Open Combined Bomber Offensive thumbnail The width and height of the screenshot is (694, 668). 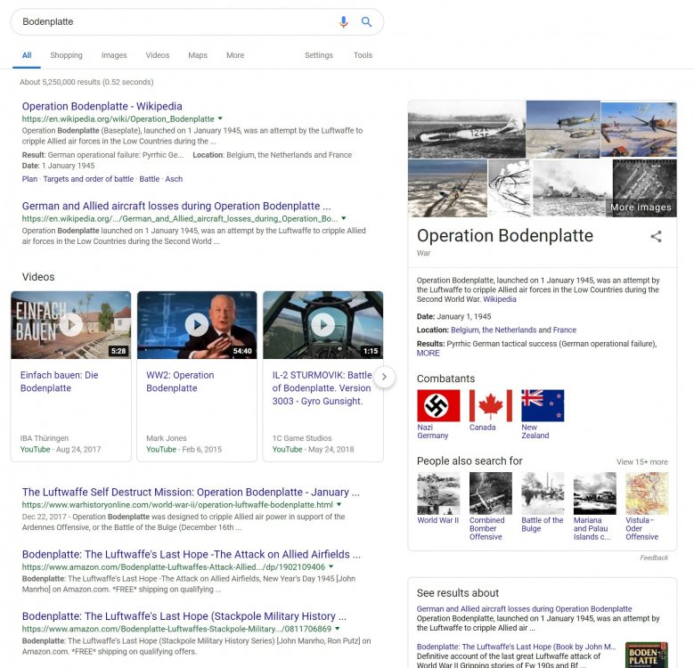490,493
